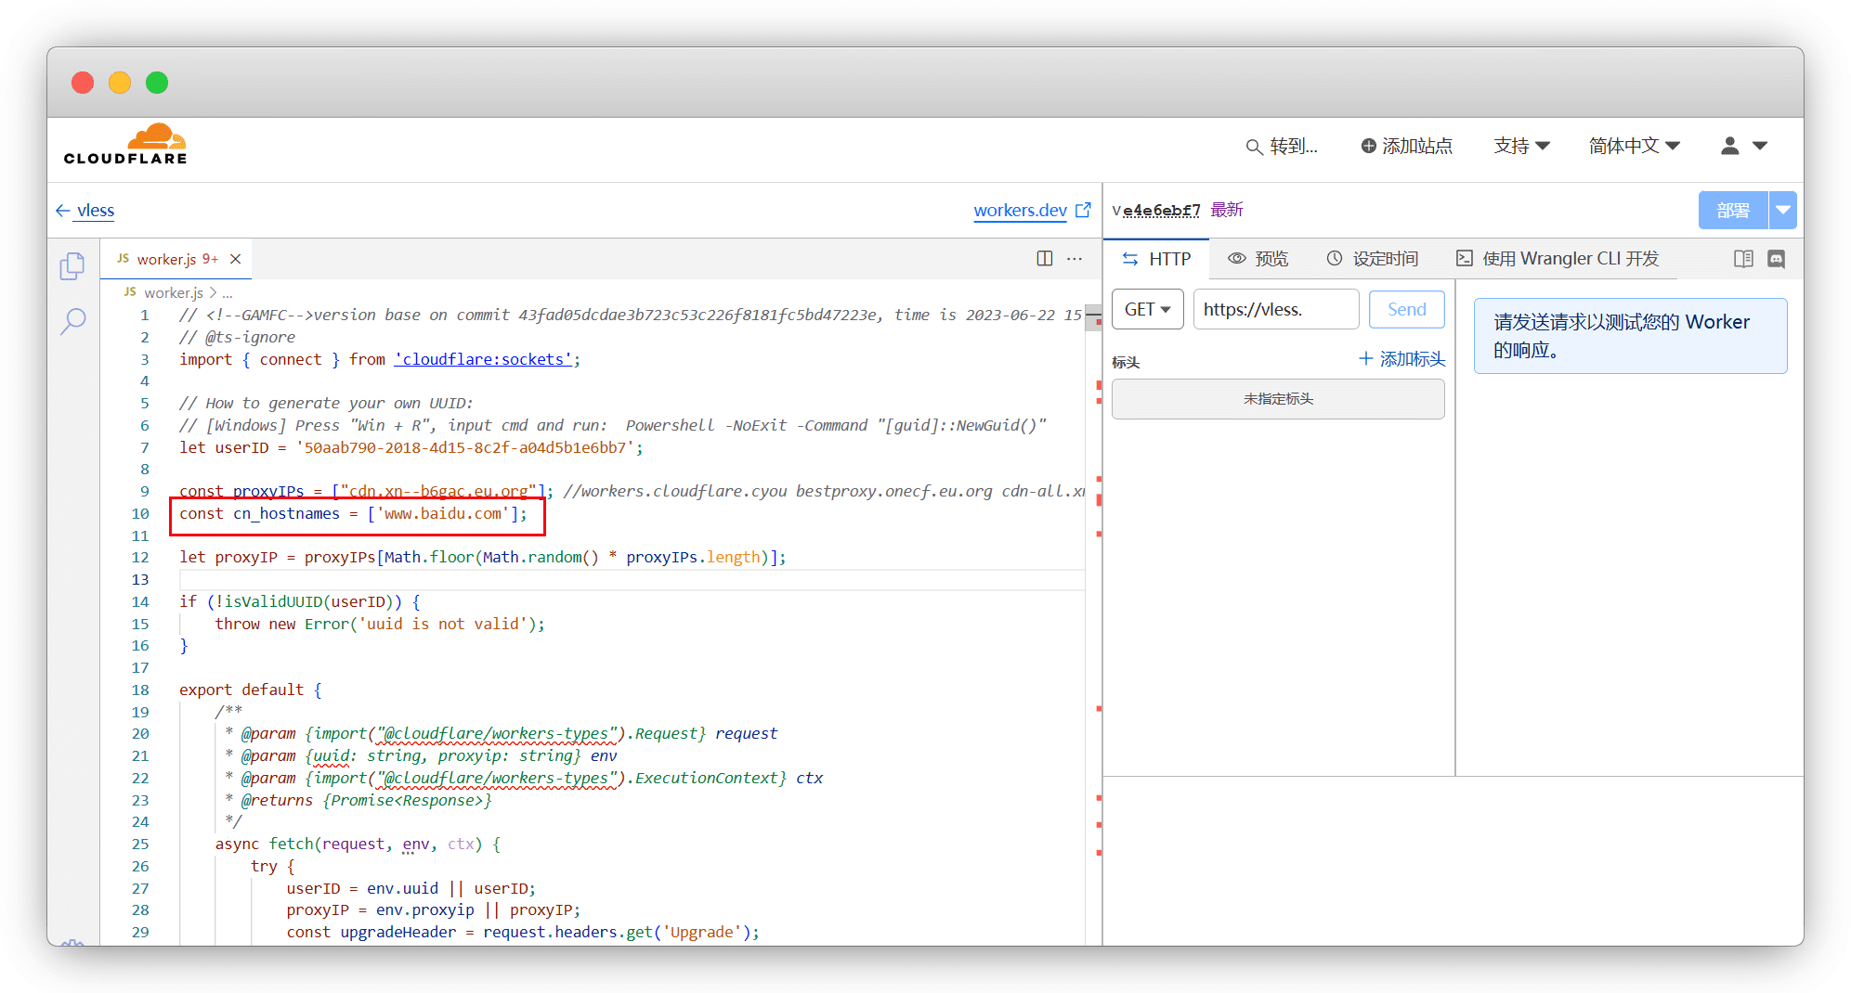Click line number 13 in gutter

tap(139, 579)
